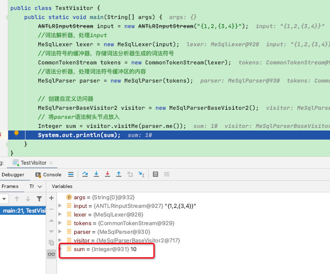Select the TestVisitor debug session tab
Screen dimensions: 330x274
[33, 163]
